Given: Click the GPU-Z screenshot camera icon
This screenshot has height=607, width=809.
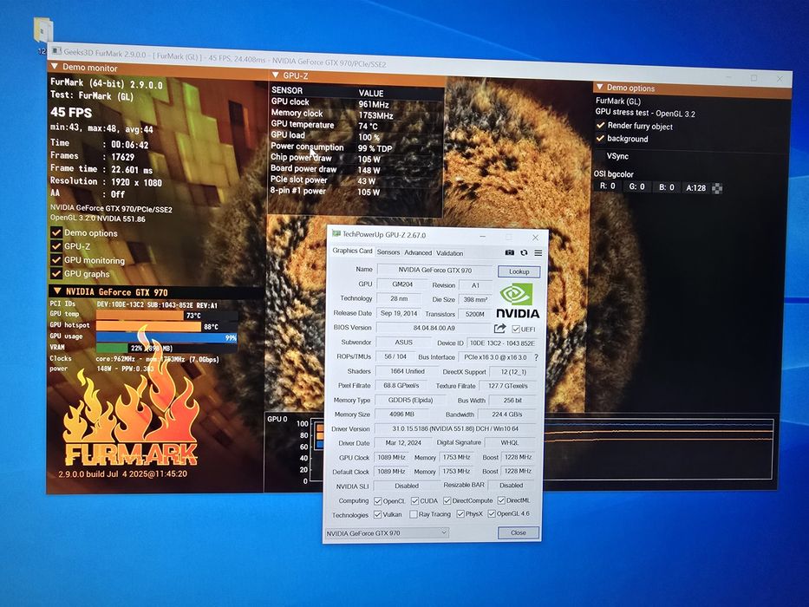Looking at the screenshot, I should click(509, 252).
